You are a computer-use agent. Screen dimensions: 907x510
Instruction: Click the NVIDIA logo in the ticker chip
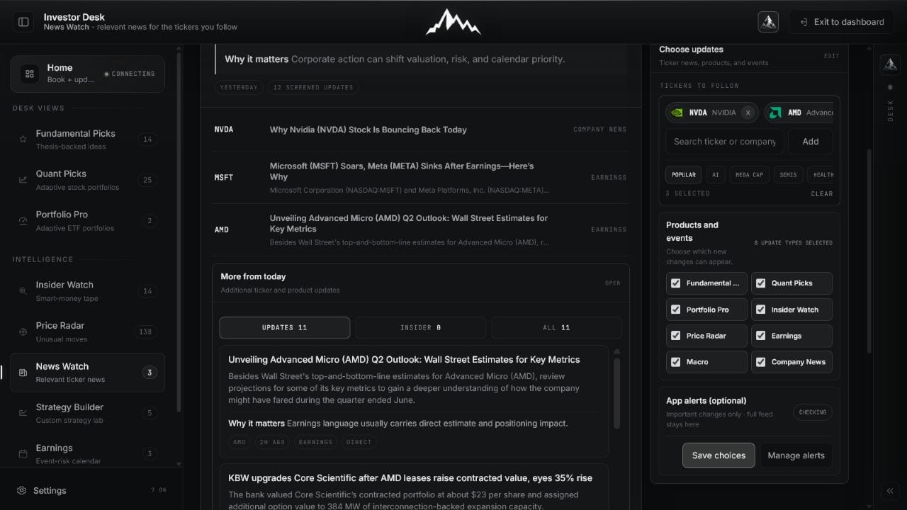tap(677, 113)
